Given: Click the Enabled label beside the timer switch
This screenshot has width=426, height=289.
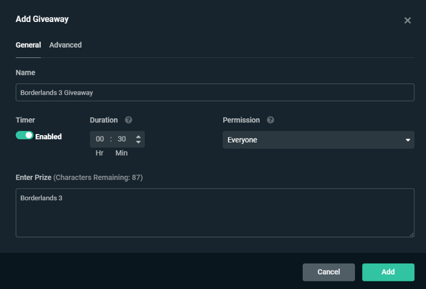Looking at the screenshot, I should coord(48,137).
